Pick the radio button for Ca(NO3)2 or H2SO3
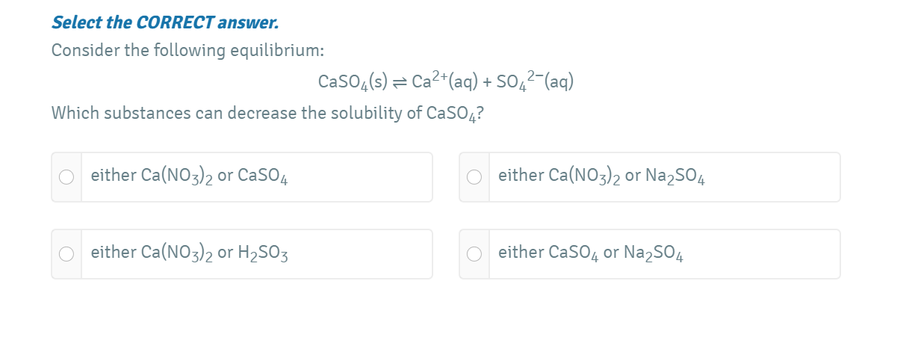Image resolution: width=918 pixels, height=349 pixels. [x=67, y=254]
